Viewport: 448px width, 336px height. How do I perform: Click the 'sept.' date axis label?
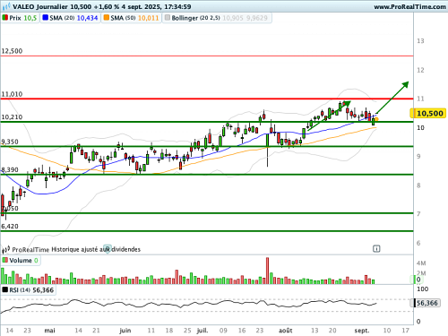coord(362,331)
